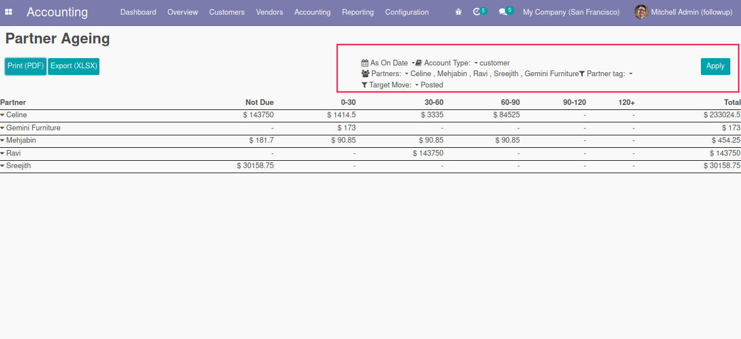Open the conversations chat bubble icon
This screenshot has width=741, height=339.
click(x=506, y=11)
